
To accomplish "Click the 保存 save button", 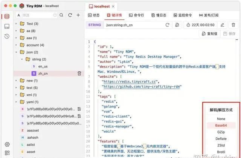I will [229, 34].
